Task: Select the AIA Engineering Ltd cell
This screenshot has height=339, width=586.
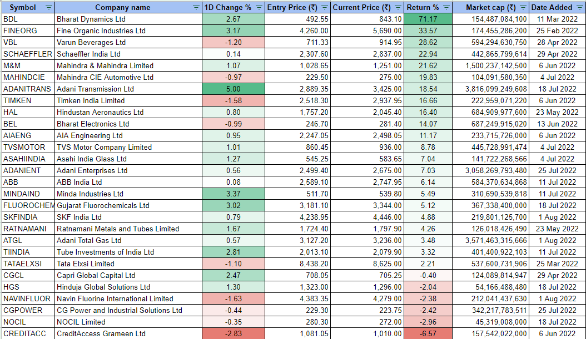Action: (128, 136)
